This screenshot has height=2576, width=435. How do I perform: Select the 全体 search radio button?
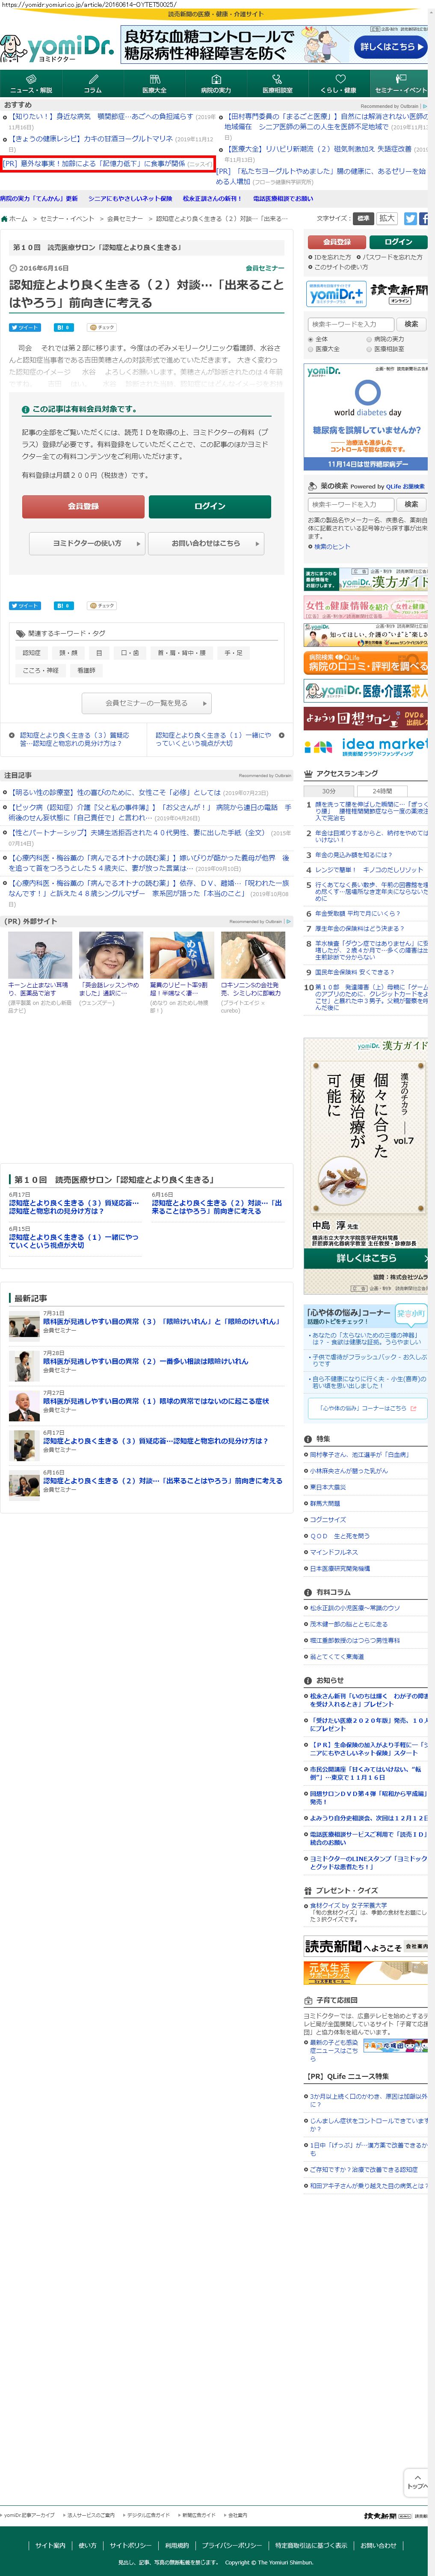click(311, 339)
